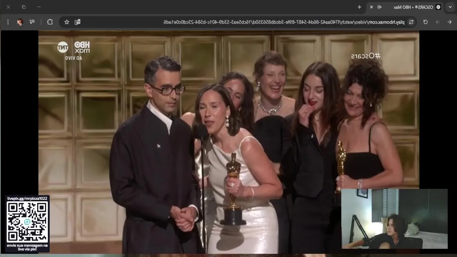Screen dimensions: 457x257
Task: Open the tab search chevron dropdown
Action: 450,7
